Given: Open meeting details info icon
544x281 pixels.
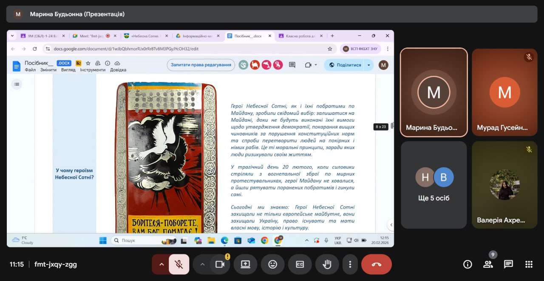Looking at the screenshot, I should click(x=467, y=264).
